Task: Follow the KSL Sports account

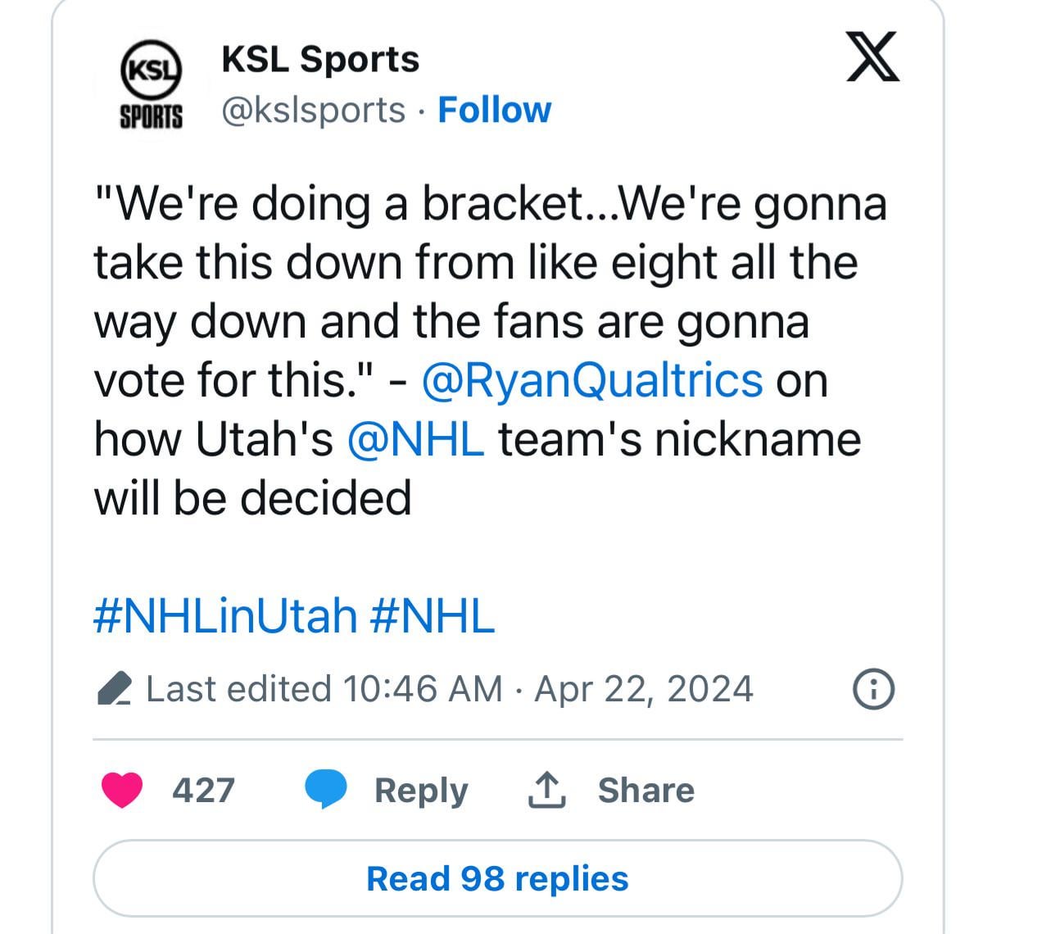Action: coord(494,110)
